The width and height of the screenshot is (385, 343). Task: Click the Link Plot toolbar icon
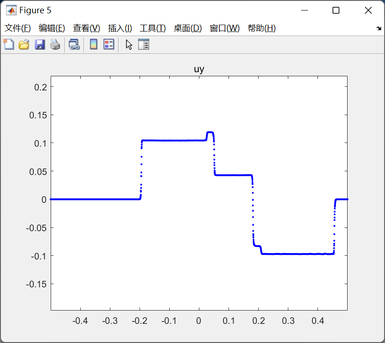click(74, 44)
